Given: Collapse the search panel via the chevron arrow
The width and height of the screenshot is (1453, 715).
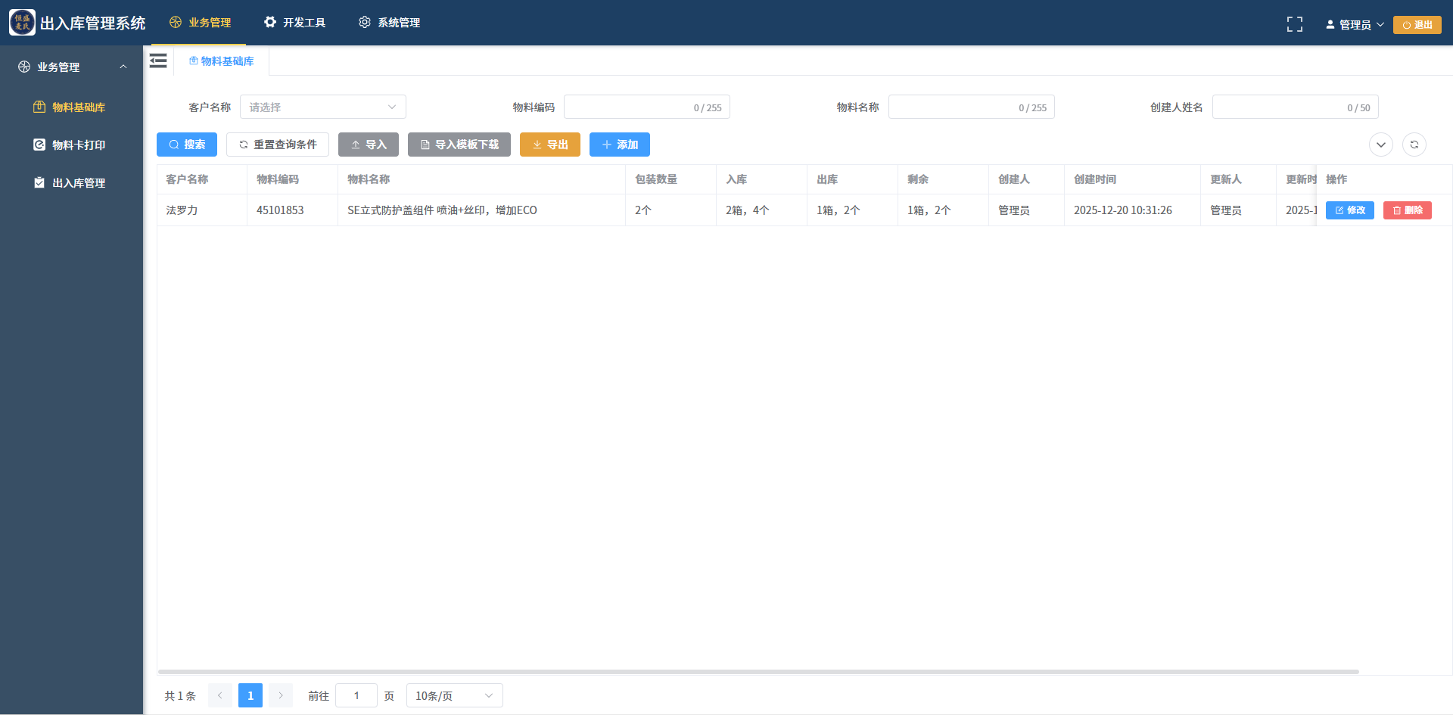Looking at the screenshot, I should [x=1380, y=145].
